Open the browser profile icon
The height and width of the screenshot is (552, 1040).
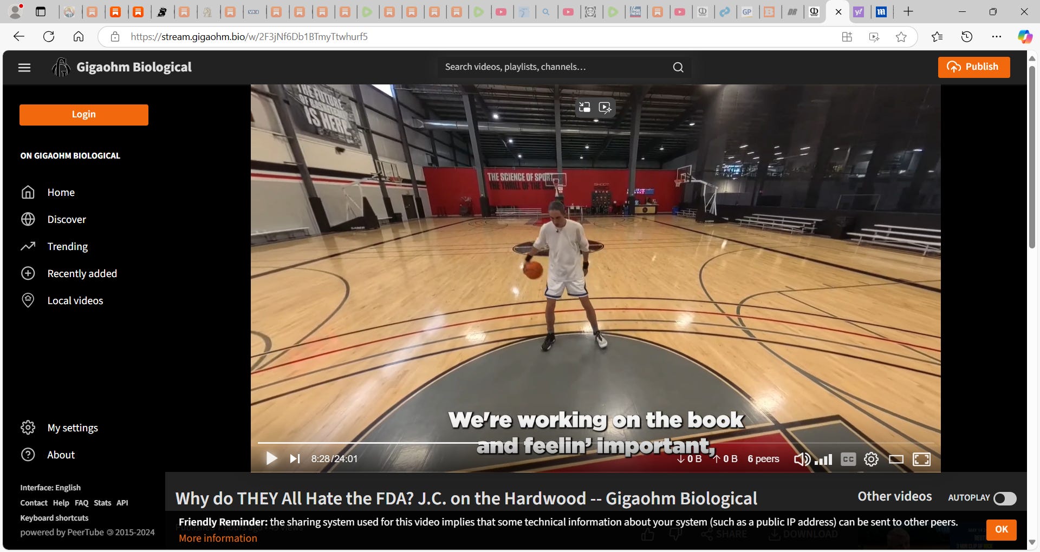[x=16, y=11]
